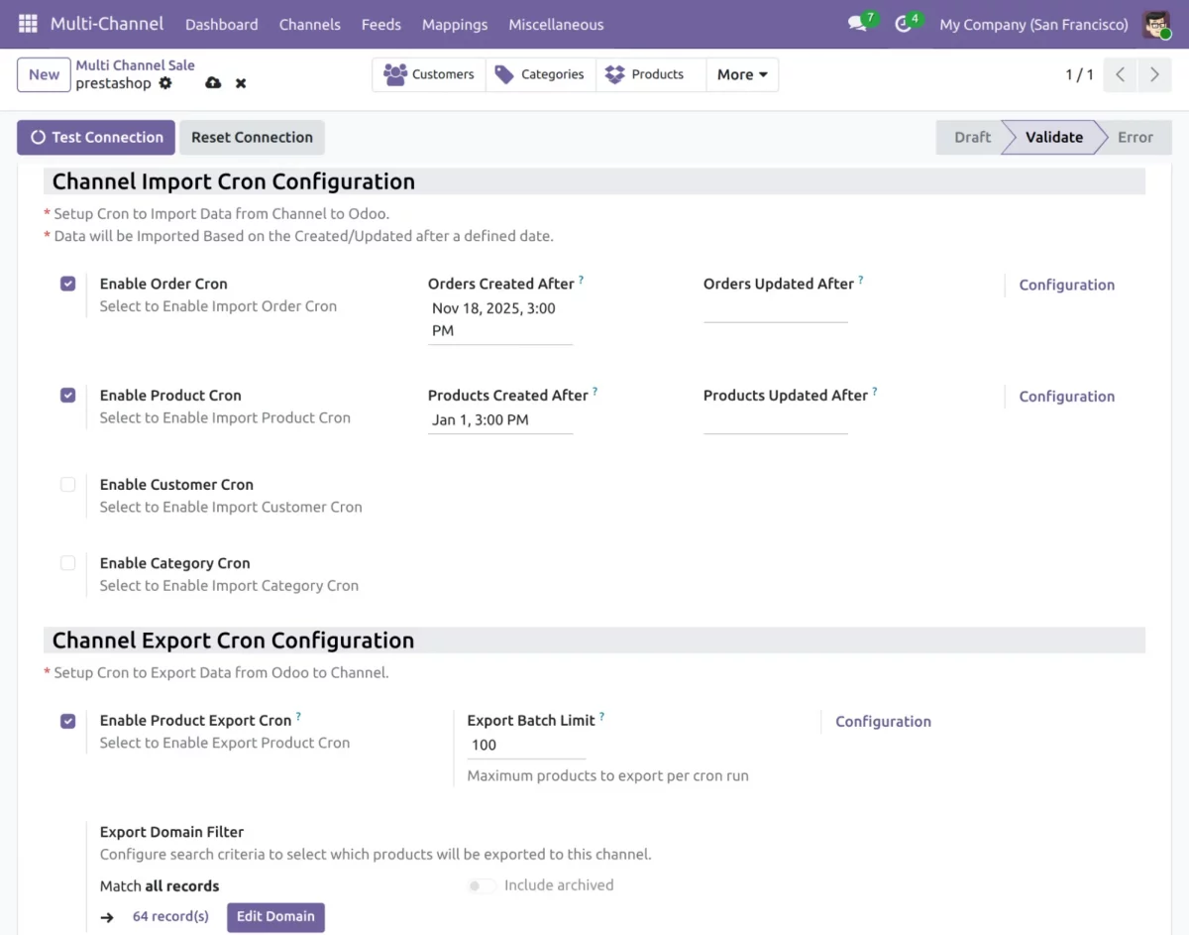Image resolution: width=1189 pixels, height=935 pixels.
Task: Open the Dashboard menu
Action: 221,24
